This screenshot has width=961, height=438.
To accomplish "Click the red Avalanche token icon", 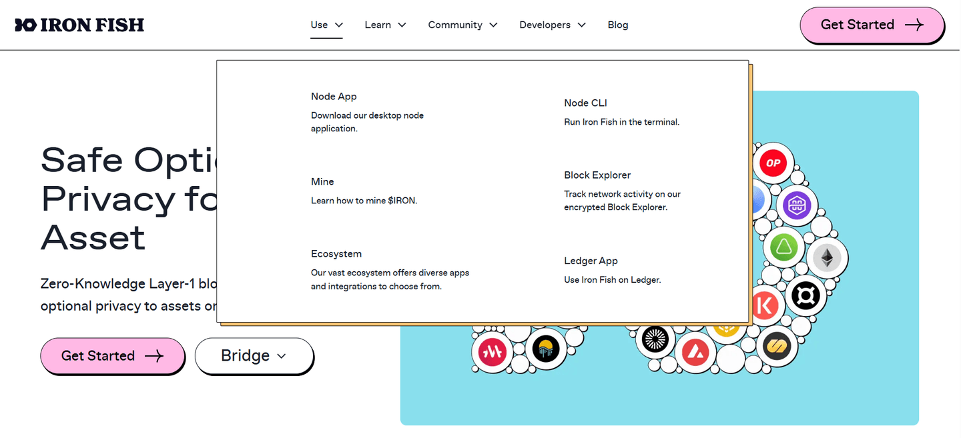I will 695,351.
